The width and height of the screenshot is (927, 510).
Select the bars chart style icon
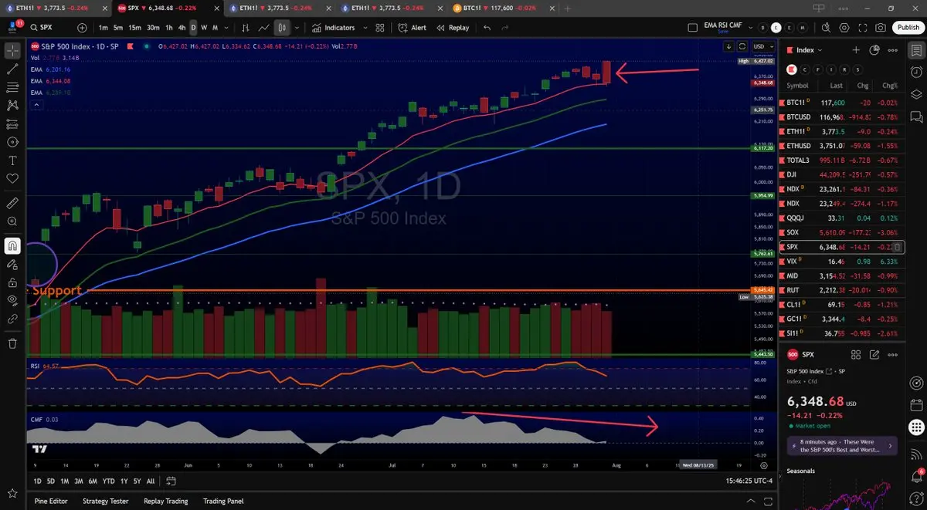[246, 28]
